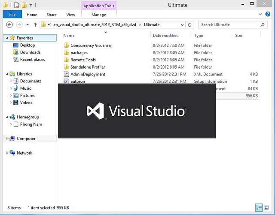
Task: Collapse the Favorites tree section
Action: (x=7, y=38)
